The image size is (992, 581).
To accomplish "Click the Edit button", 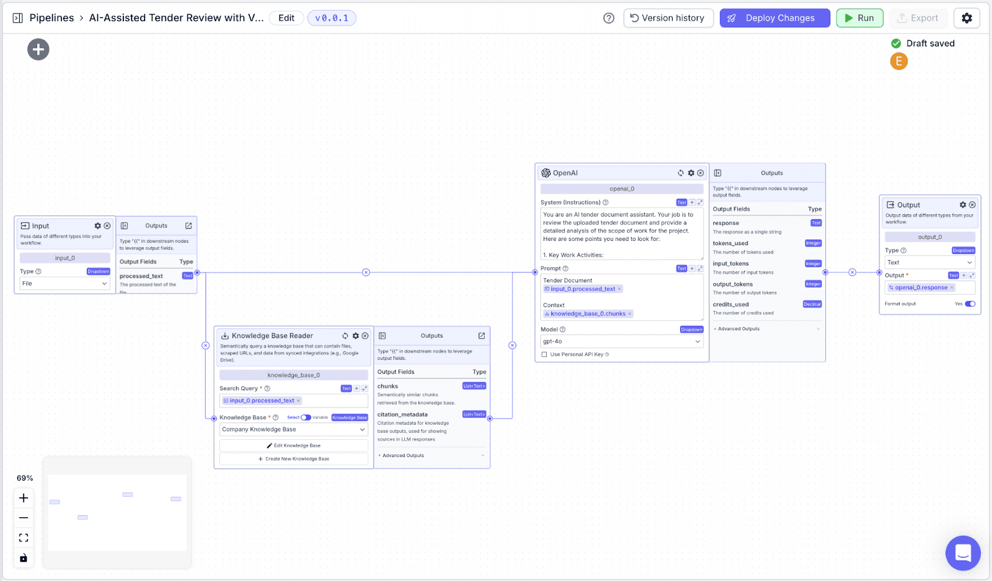I will pos(286,18).
